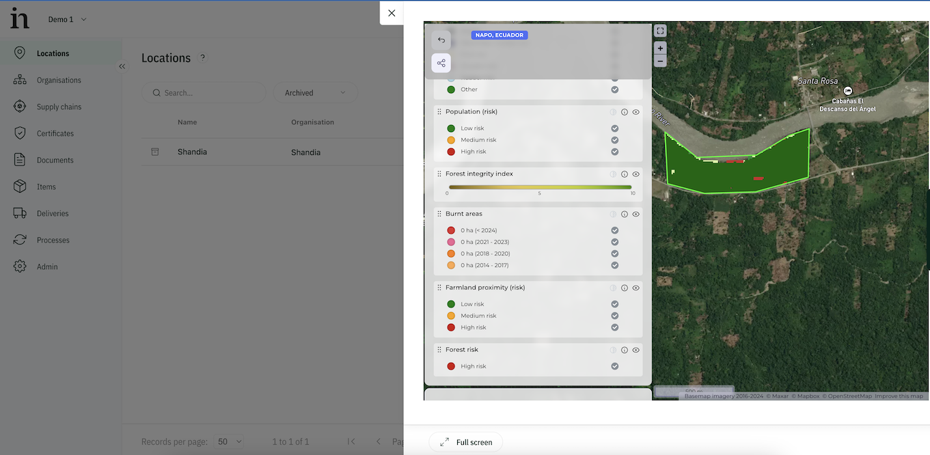Viewport: 930px width, 455px height.
Task: Click Burnt areas opacity icon
Action: (x=613, y=215)
